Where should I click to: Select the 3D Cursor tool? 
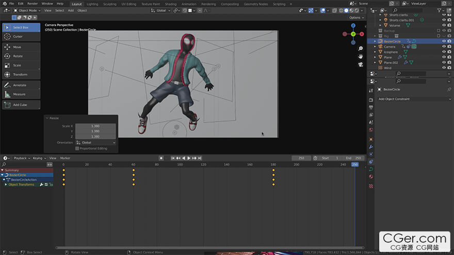[21, 37]
